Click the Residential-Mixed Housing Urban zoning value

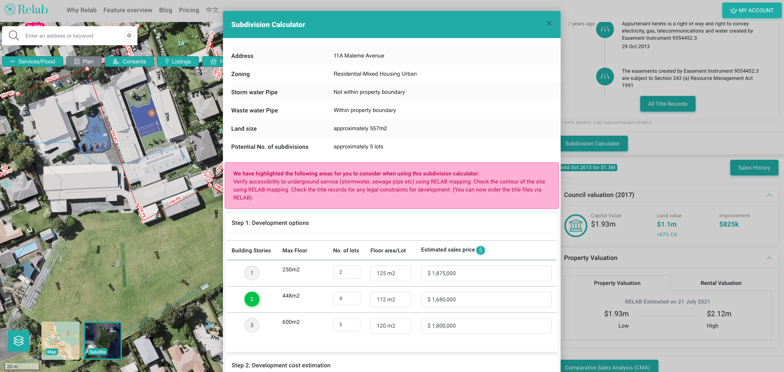click(375, 74)
